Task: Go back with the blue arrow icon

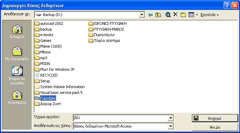Action: [x=150, y=15]
